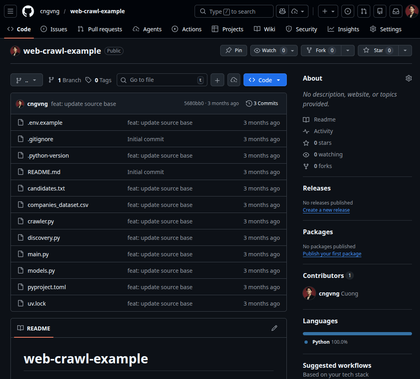Open the Actions tab

(187, 29)
